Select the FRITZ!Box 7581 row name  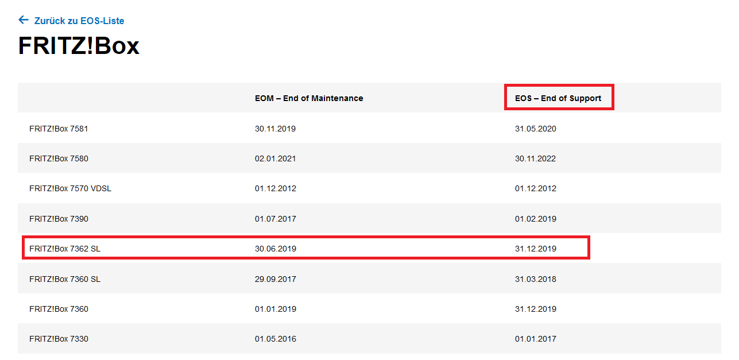[x=59, y=129]
